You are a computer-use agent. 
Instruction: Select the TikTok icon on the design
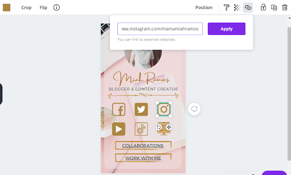(x=141, y=129)
